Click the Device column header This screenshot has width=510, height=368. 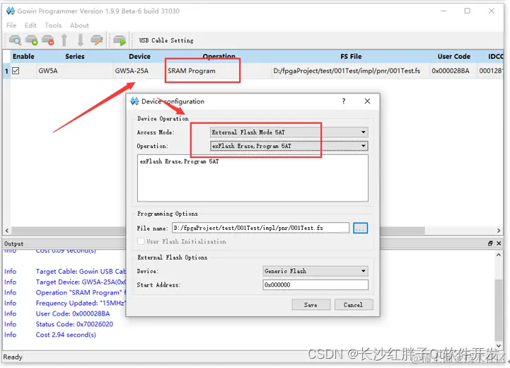(x=139, y=57)
